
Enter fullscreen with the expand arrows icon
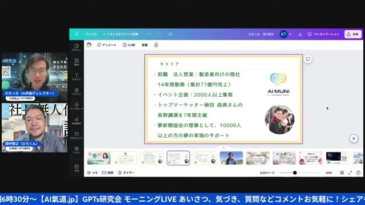click(350, 173)
